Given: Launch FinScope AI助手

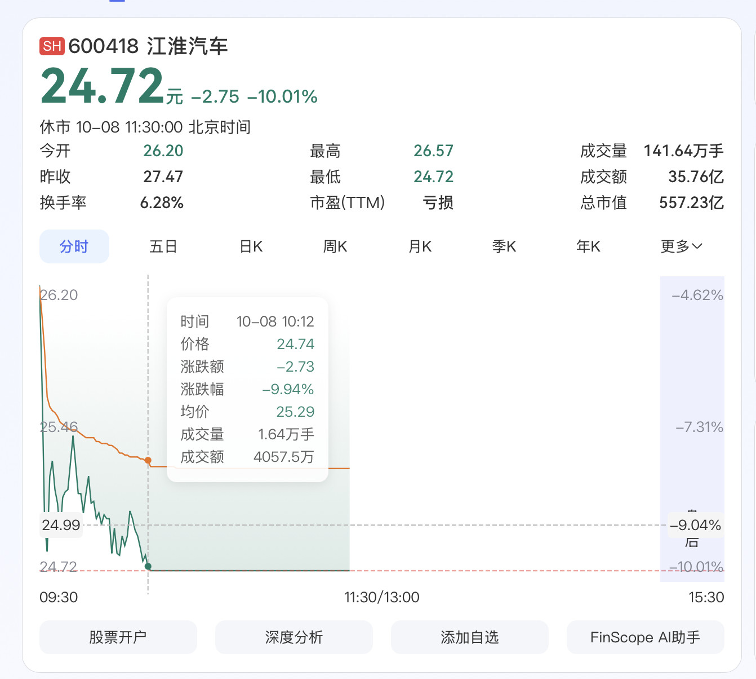Looking at the screenshot, I should 646,637.
